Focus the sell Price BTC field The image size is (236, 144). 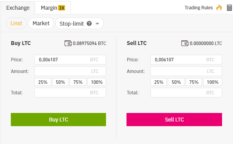point(186,60)
